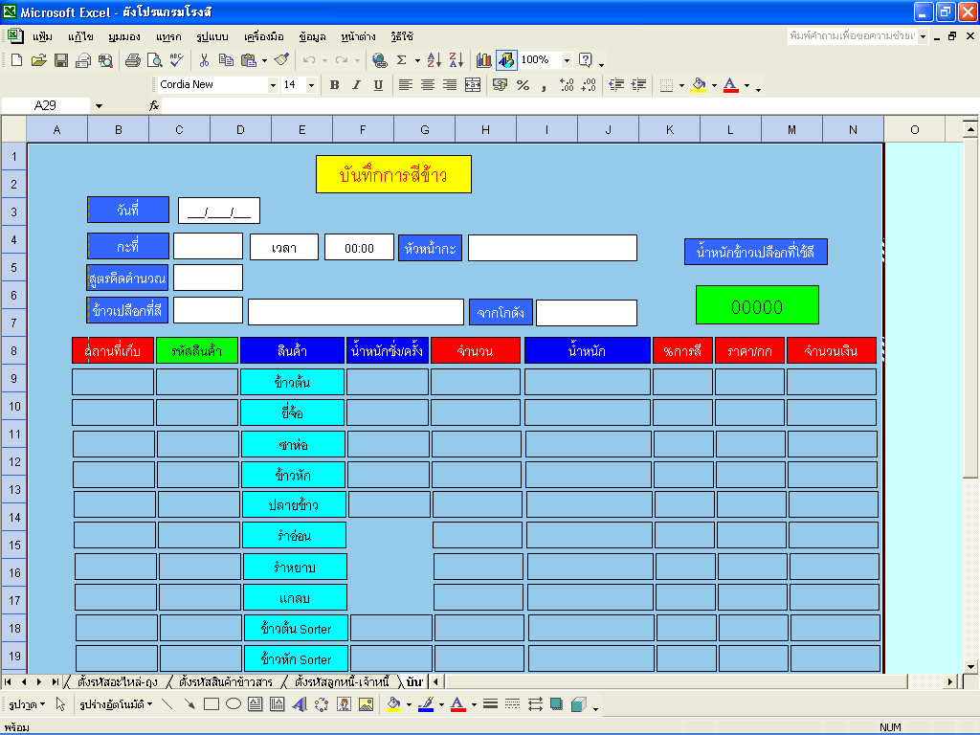Image resolution: width=980 pixels, height=735 pixels.
Task: Sort descending with the Z-A icon
Action: pyautogui.click(x=457, y=60)
